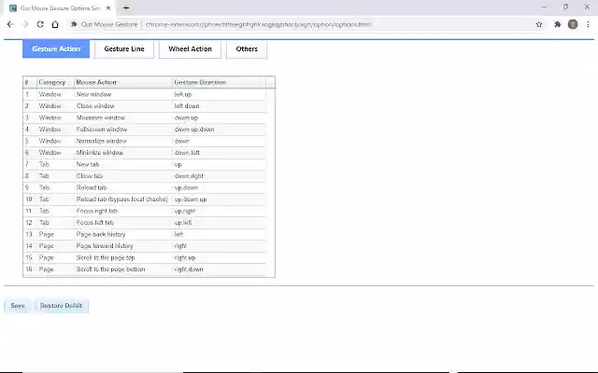Image resolution: width=598 pixels, height=373 pixels.
Task: Select the Maximize window row
Action: coord(145,118)
